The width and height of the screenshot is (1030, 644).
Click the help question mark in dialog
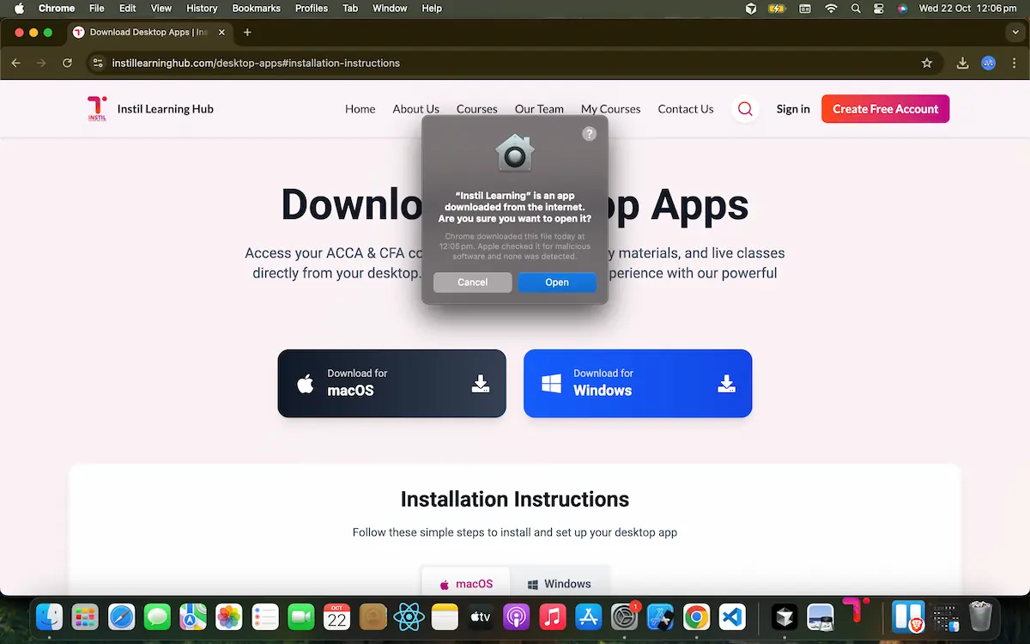pyautogui.click(x=589, y=134)
